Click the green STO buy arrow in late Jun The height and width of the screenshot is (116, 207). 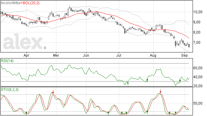(108, 113)
